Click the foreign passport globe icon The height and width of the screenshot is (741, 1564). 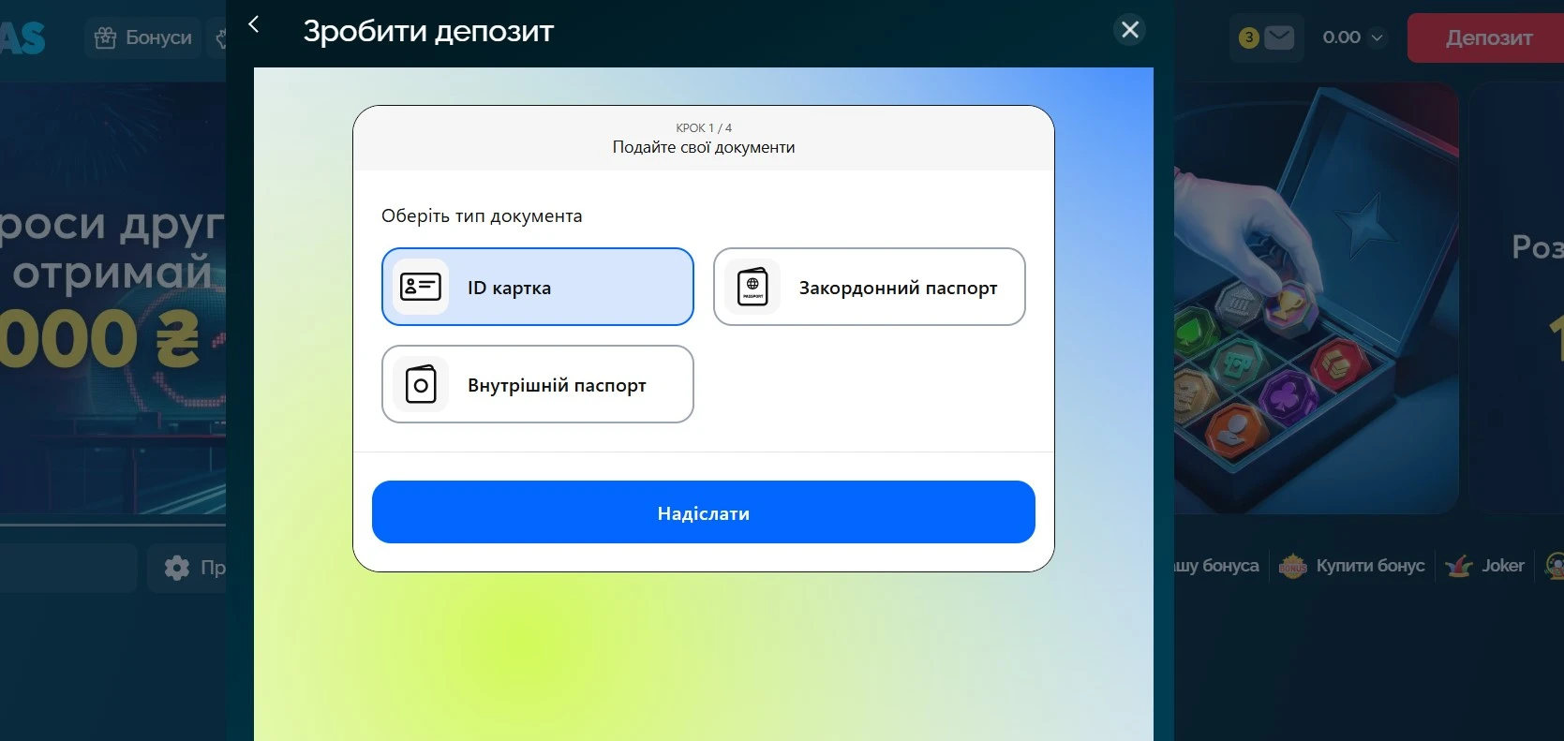[x=752, y=287]
